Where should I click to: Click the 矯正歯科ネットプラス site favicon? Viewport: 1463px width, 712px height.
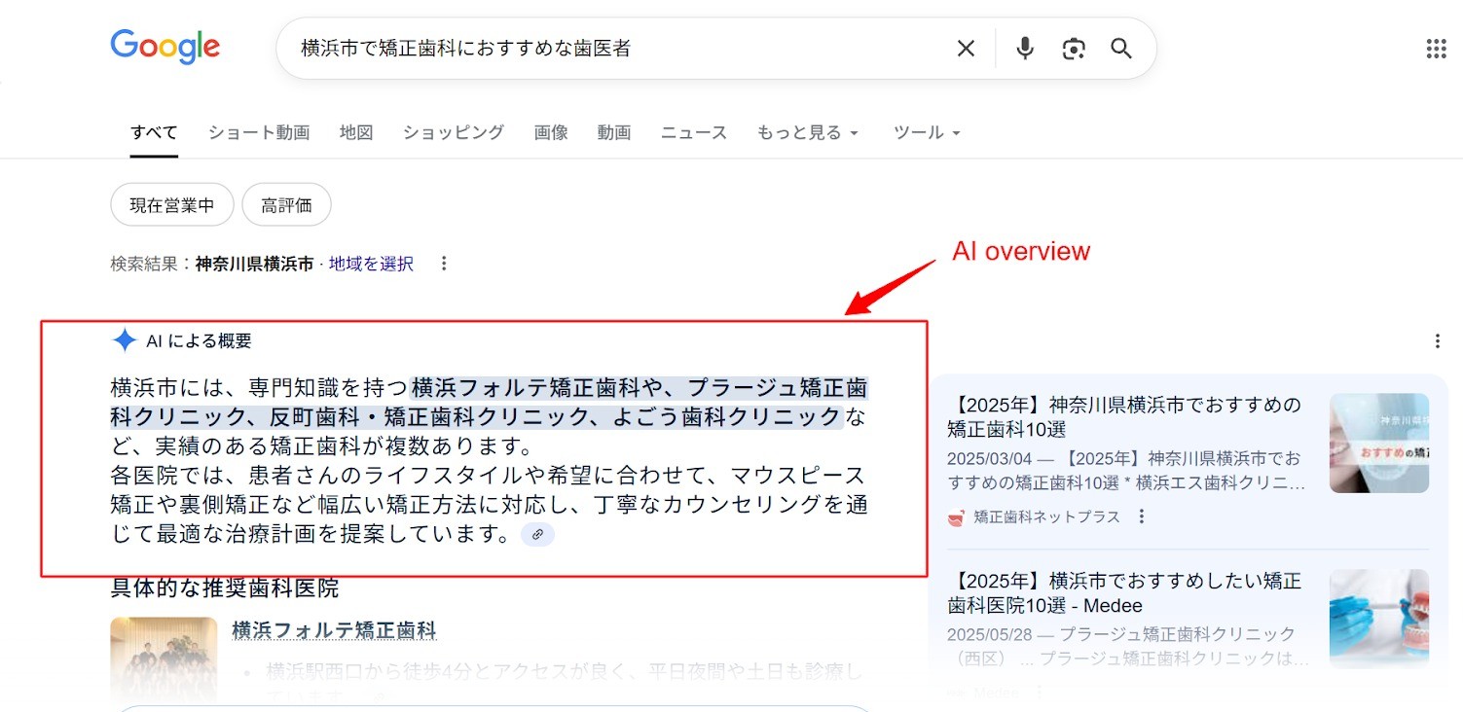pos(956,517)
